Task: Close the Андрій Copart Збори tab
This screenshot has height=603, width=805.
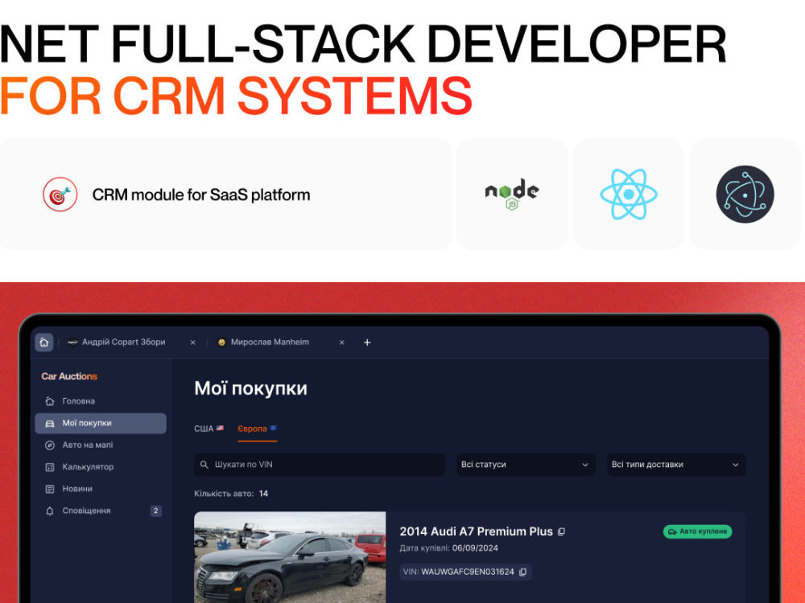Action: click(x=193, y=343)
